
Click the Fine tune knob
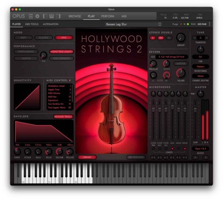point(201,50)
